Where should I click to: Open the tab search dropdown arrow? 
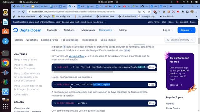(x=182, y=6)
